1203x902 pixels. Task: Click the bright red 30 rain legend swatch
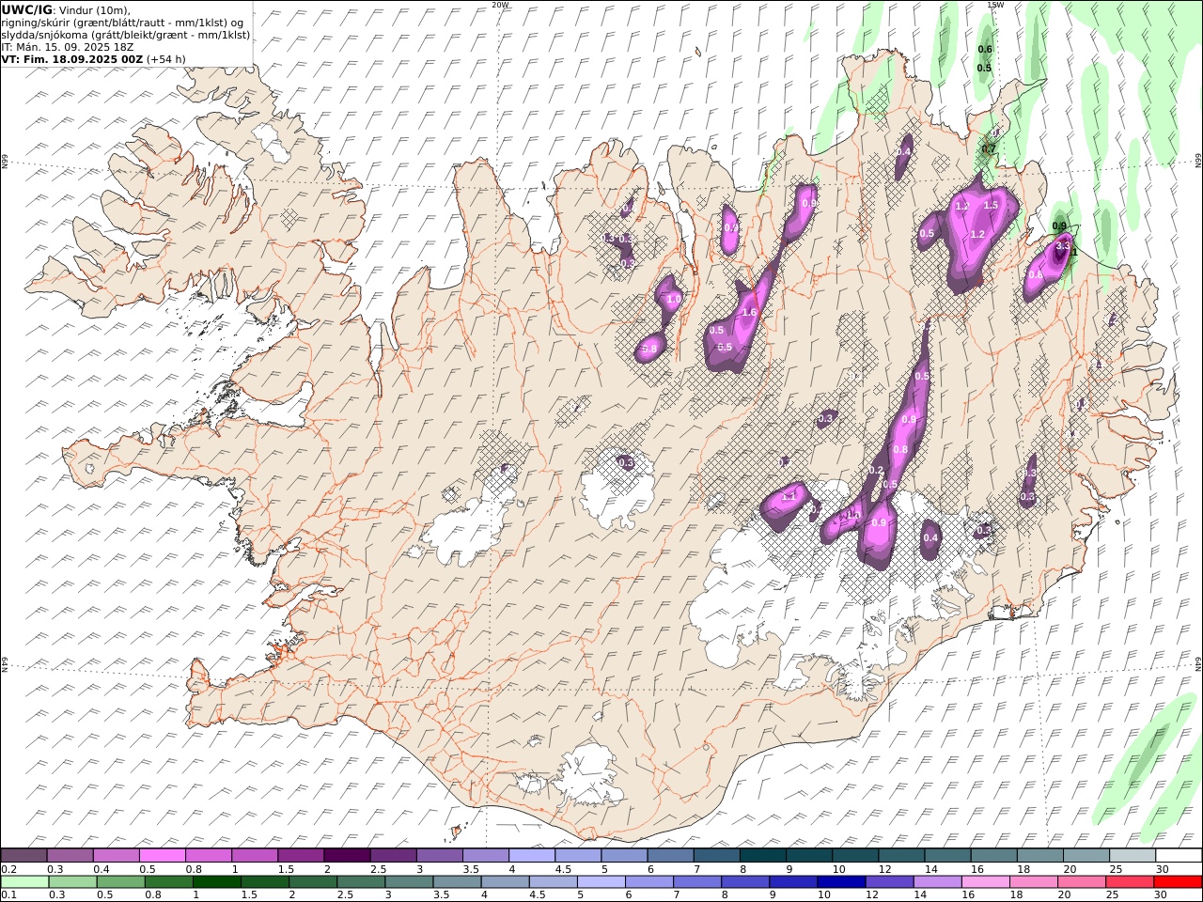tap(1178, 881)
